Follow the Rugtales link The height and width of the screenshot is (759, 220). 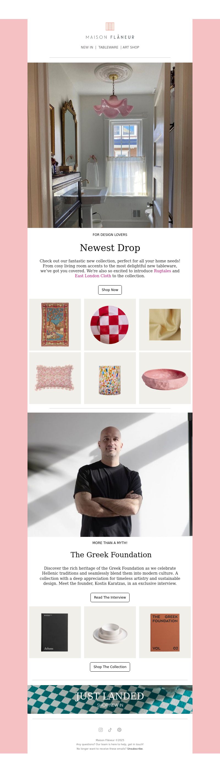click(x=162, y=271)
